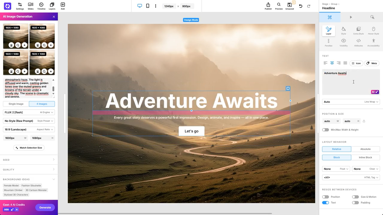Save the unsaved project
Screen dimensions: 383x215
tap(290, 6)
